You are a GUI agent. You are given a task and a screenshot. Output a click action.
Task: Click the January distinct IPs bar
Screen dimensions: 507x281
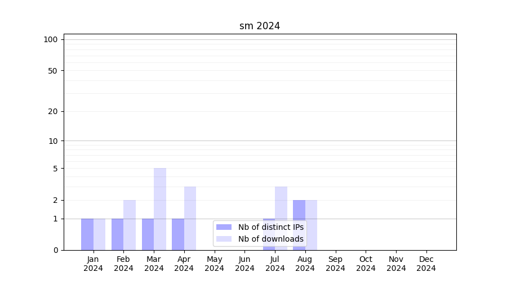87,234
